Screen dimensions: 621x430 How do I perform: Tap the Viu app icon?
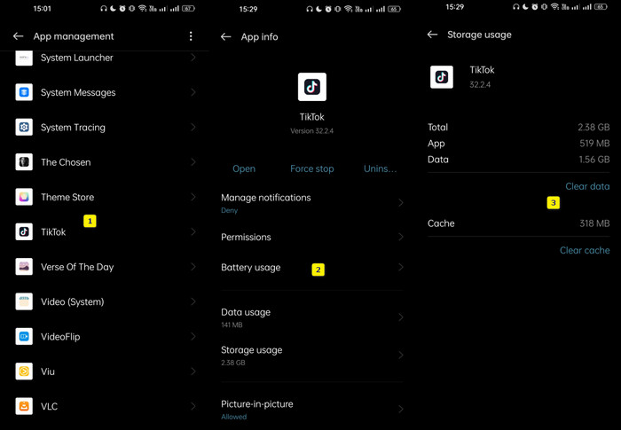tap(24, 371)
